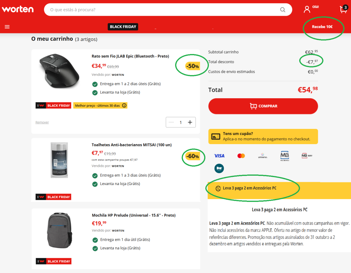The image size is (351, 273).
Task: Click the Worten logo
Action: tap(18, 9)
